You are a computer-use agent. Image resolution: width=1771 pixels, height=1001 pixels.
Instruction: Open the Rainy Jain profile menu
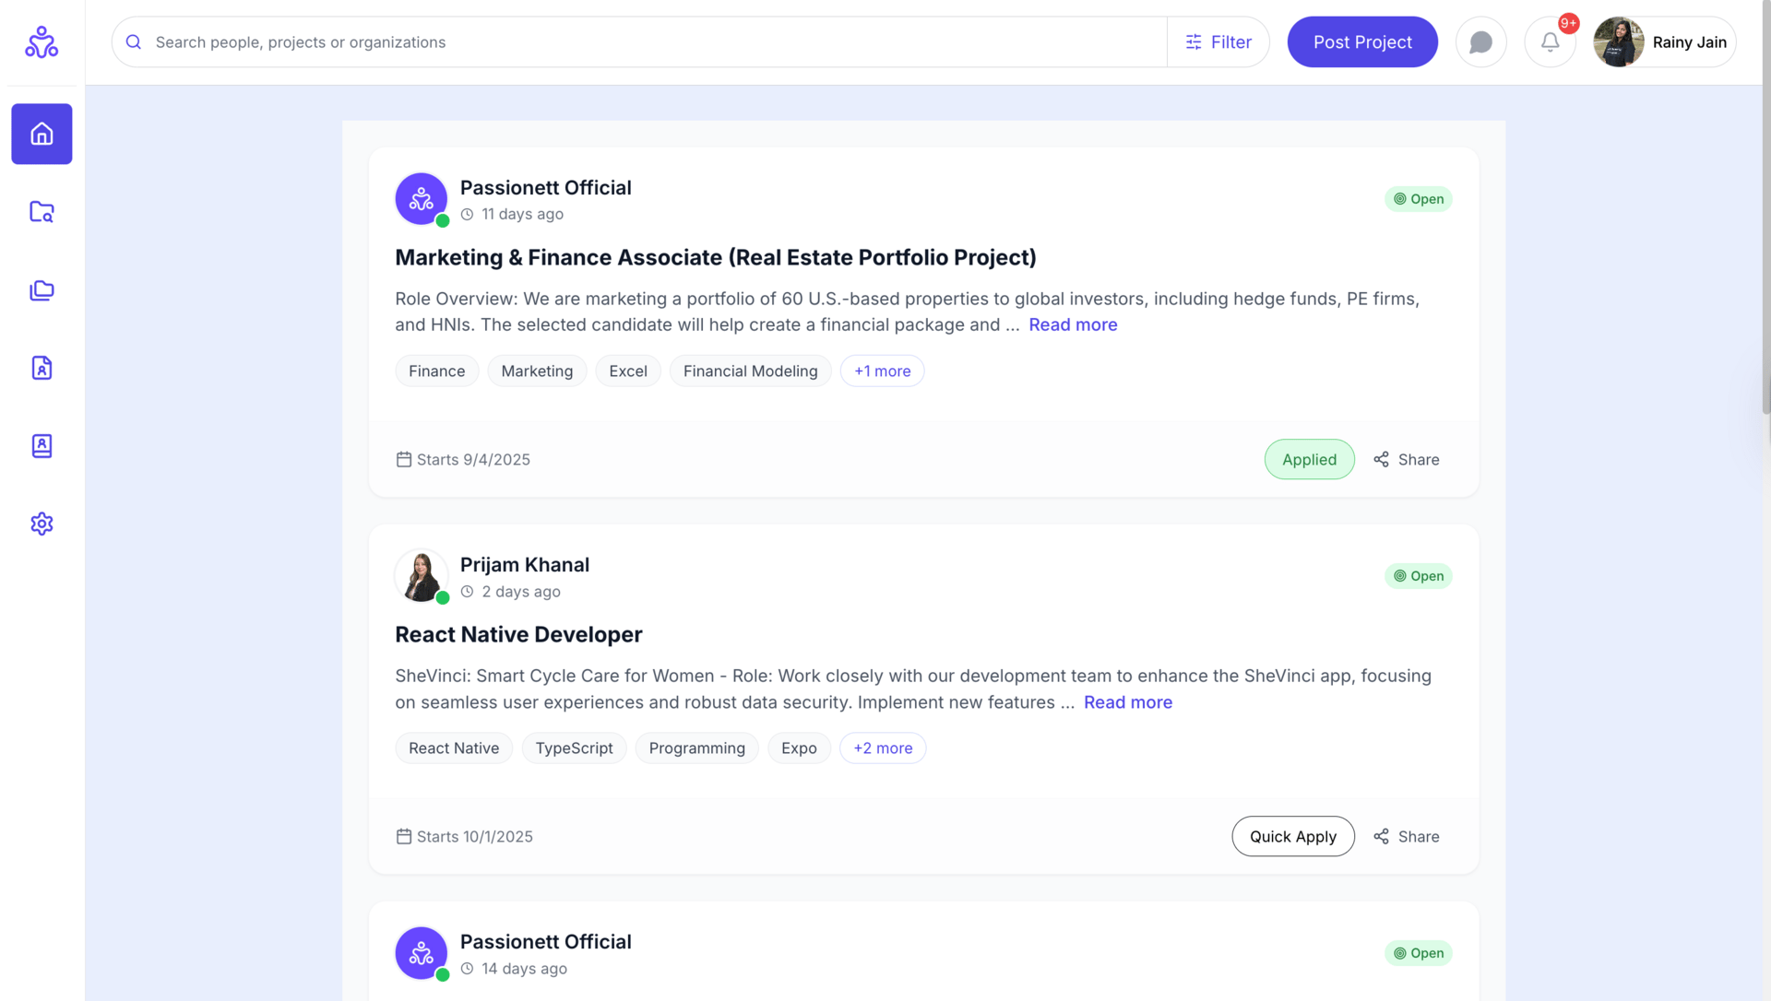point(1664,42)
